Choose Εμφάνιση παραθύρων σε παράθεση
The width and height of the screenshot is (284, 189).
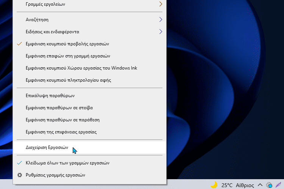coord(62,120)
